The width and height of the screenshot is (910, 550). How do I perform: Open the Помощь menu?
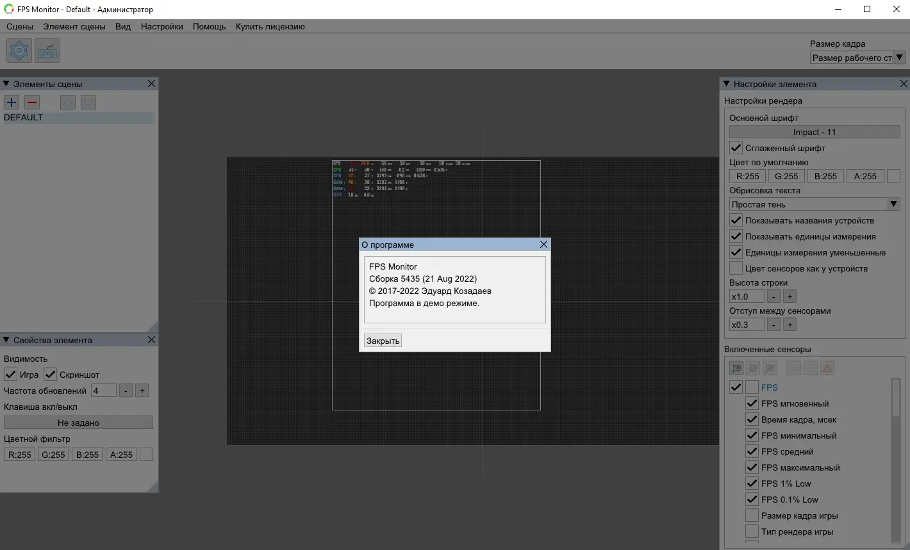210,26
